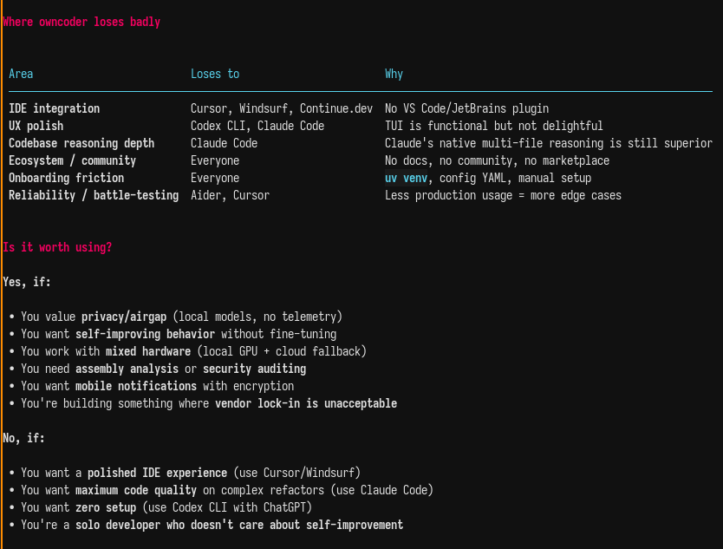Click 'vendor lock-in is unacceptable' text
Screen dimensions: 723x549
[306, 403]
